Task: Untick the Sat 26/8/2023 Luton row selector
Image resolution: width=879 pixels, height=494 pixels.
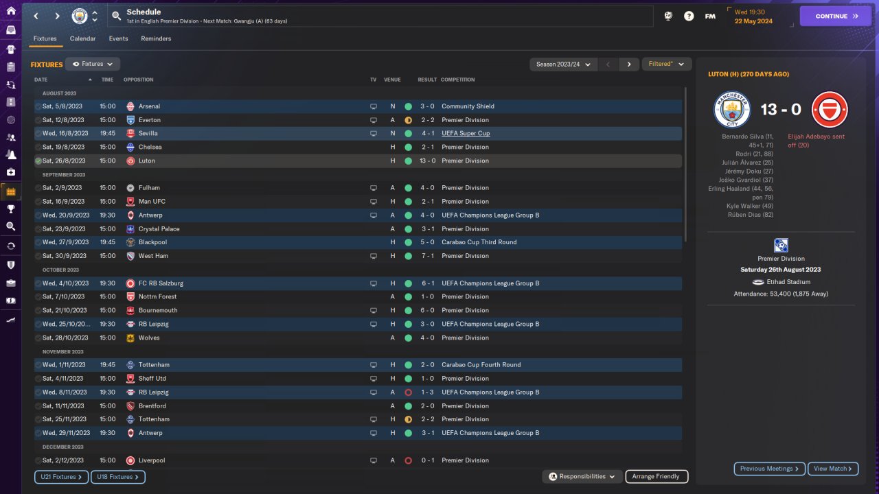Action: pos(38,161)
